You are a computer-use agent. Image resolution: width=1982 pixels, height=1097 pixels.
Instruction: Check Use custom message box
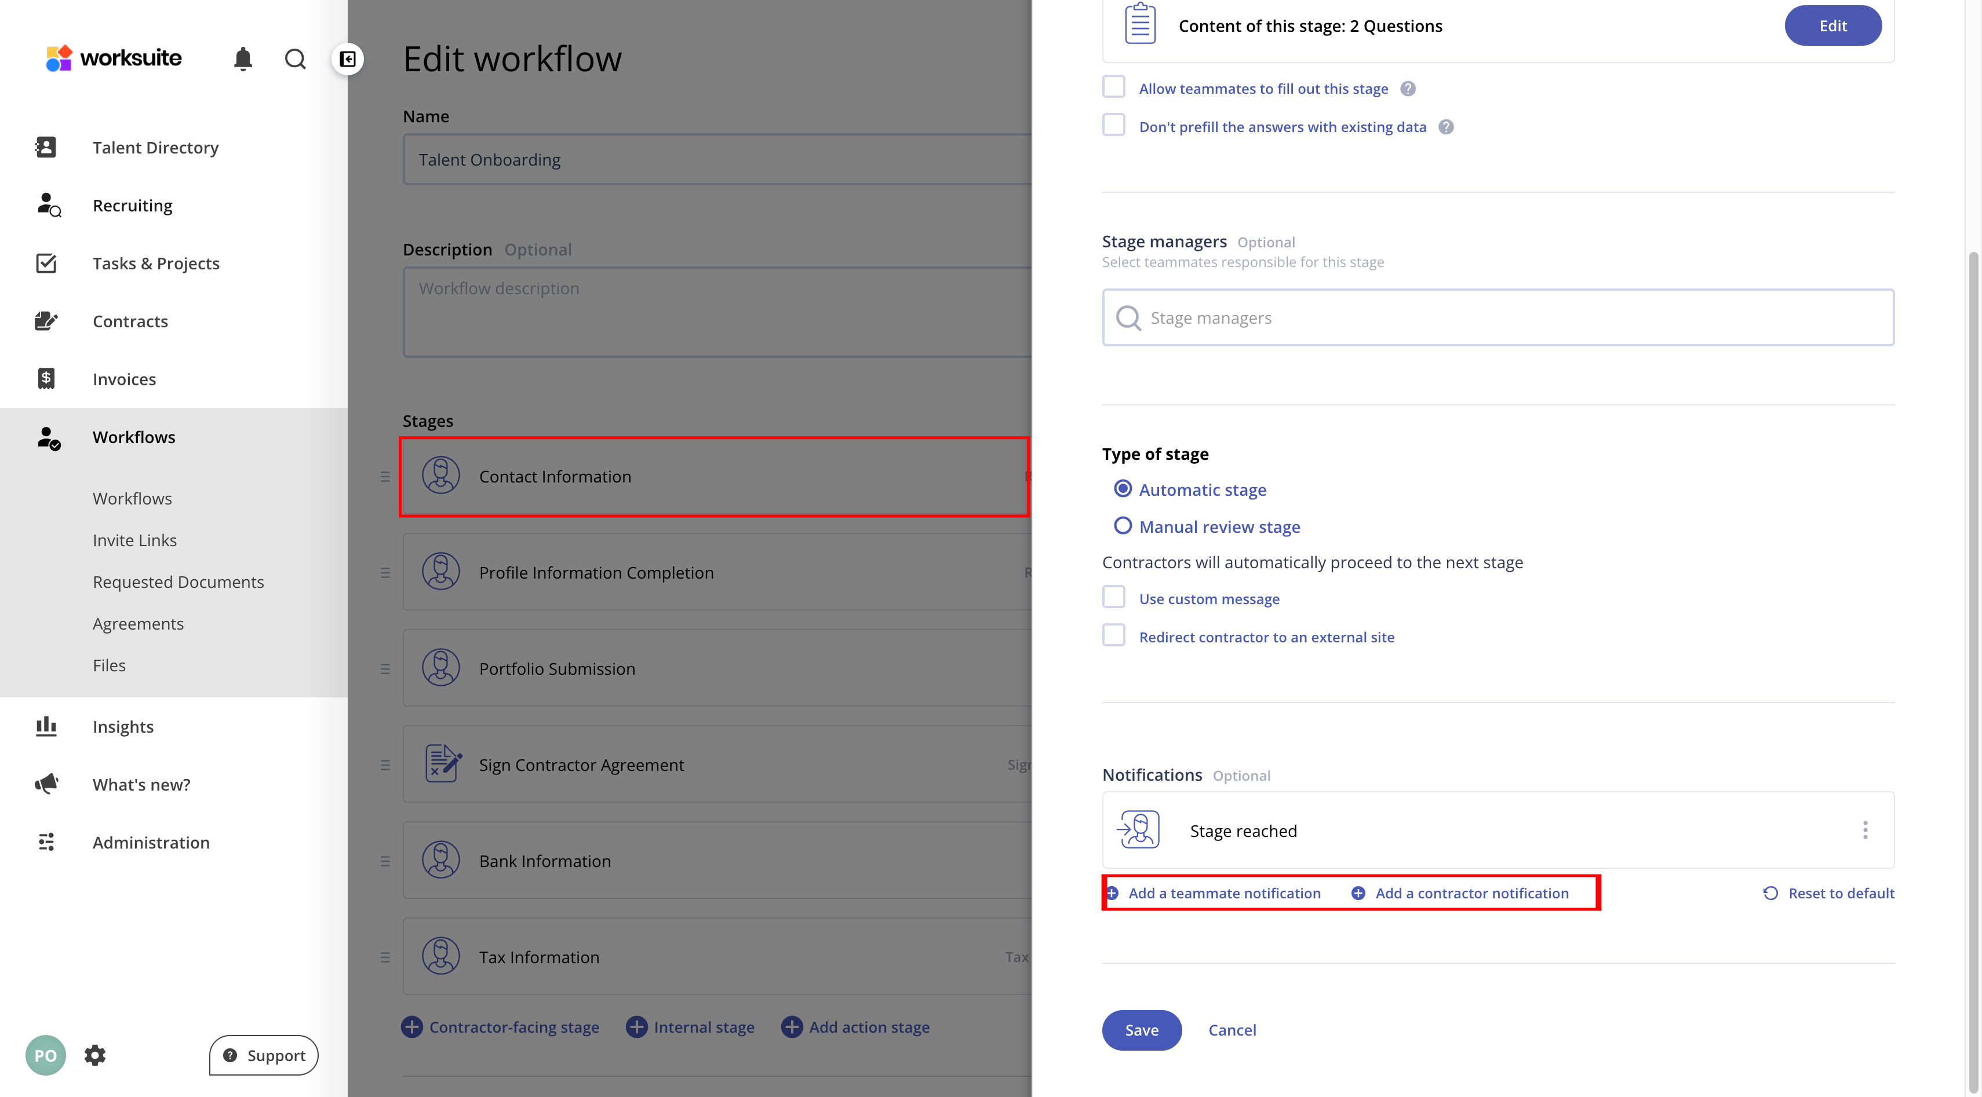click(1113, 597)
